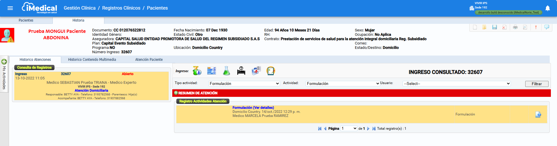This screenshot has width=557, height=146.
Task: Open the Formulación (Ver detalles) link
Action: pos(253,108)
